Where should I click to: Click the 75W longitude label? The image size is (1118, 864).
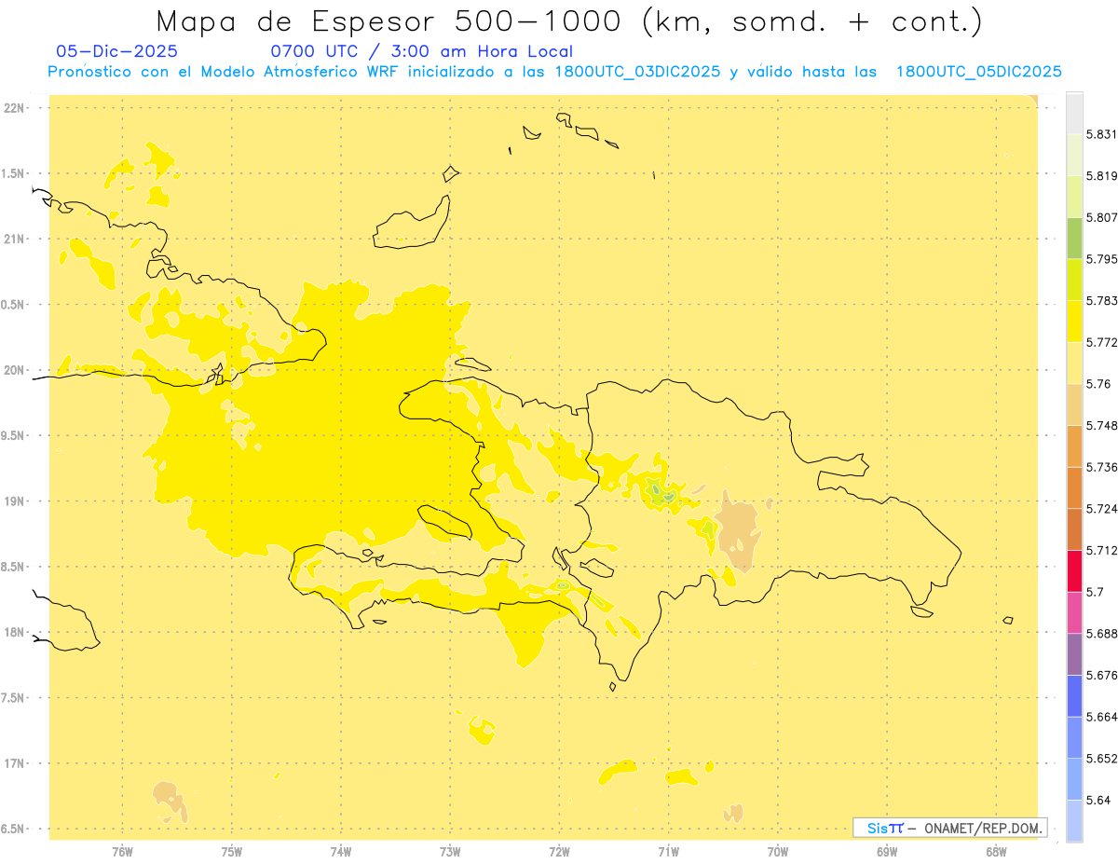click(x=231, y=852)
